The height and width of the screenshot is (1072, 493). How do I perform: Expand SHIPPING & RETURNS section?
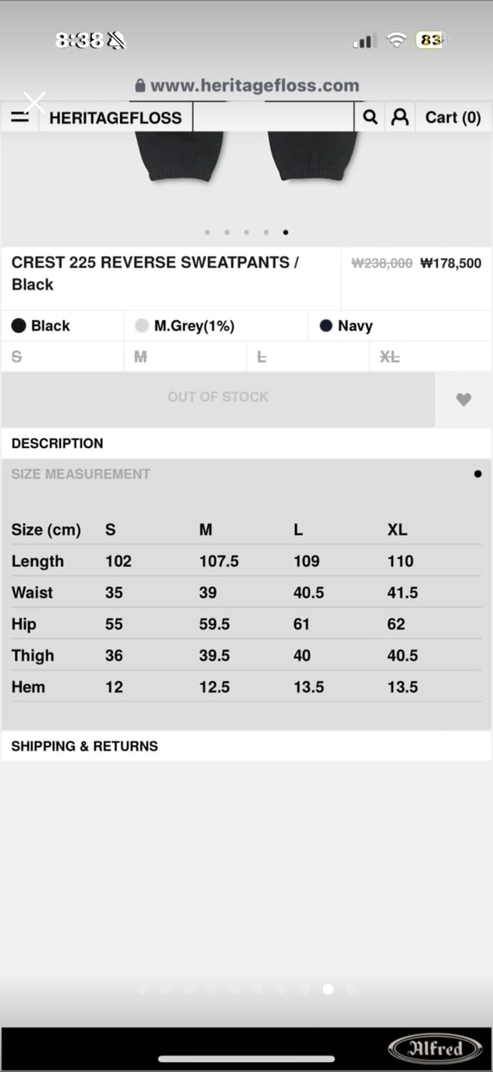(84, 746)
